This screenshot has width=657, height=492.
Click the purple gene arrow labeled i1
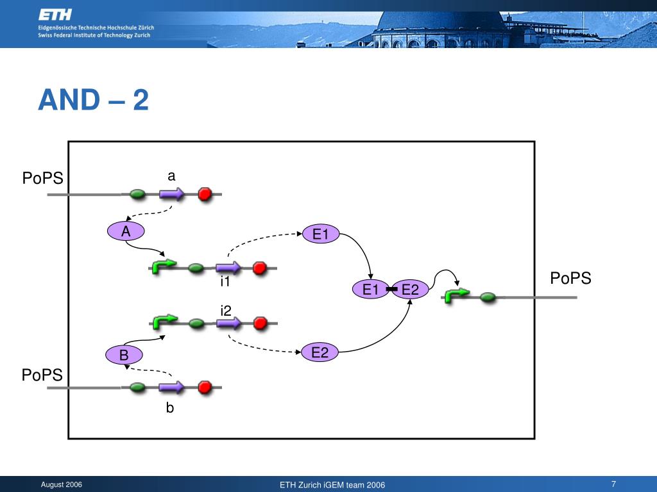[x=228, y=267]
